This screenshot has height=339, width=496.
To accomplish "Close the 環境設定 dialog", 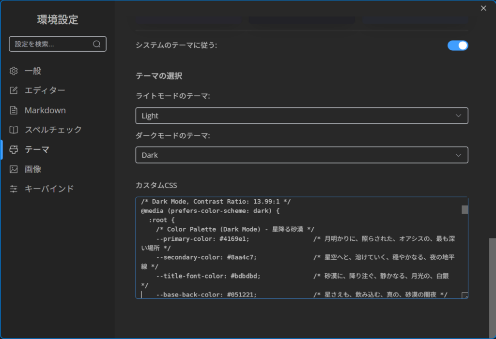I will [x=483, y=8].
